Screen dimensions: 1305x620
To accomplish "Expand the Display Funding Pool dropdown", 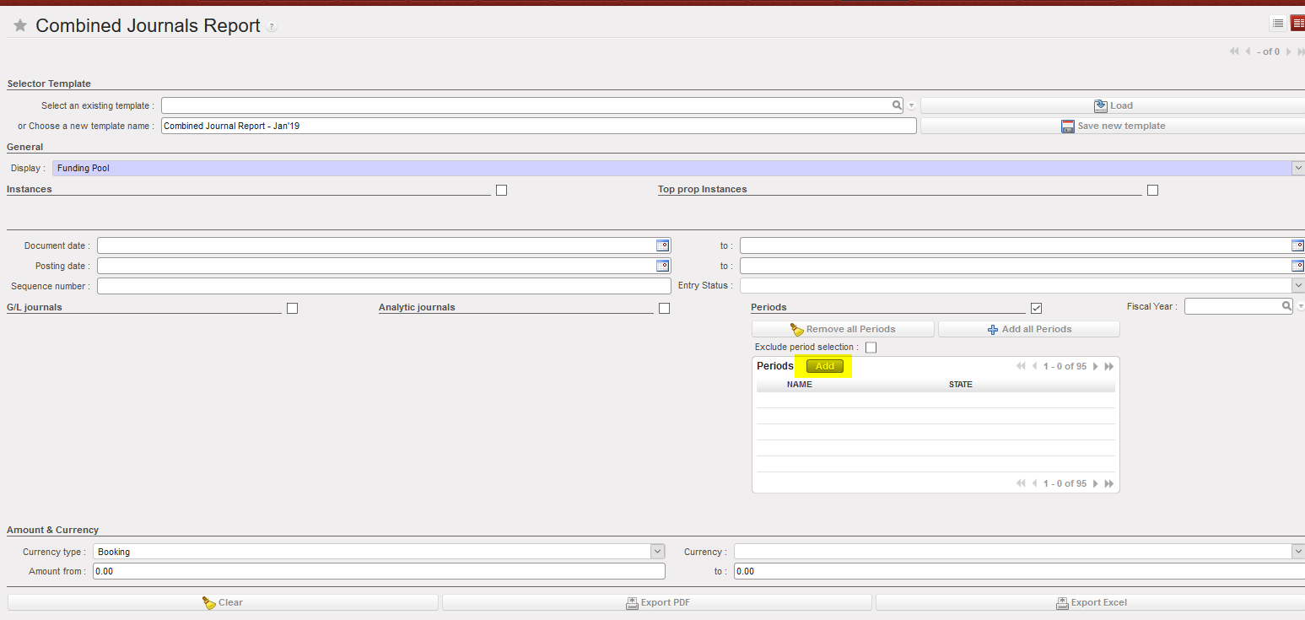I will tap(1297, 169).
